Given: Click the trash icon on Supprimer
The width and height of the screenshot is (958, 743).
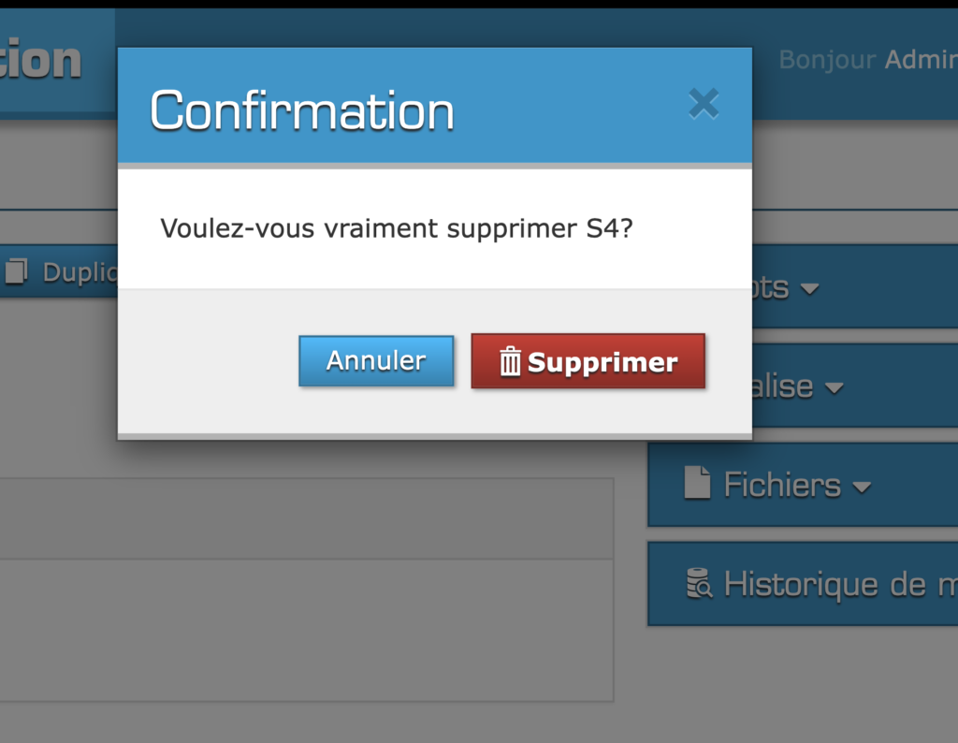Looking at the screenshot, I should [x=510, y=361].
